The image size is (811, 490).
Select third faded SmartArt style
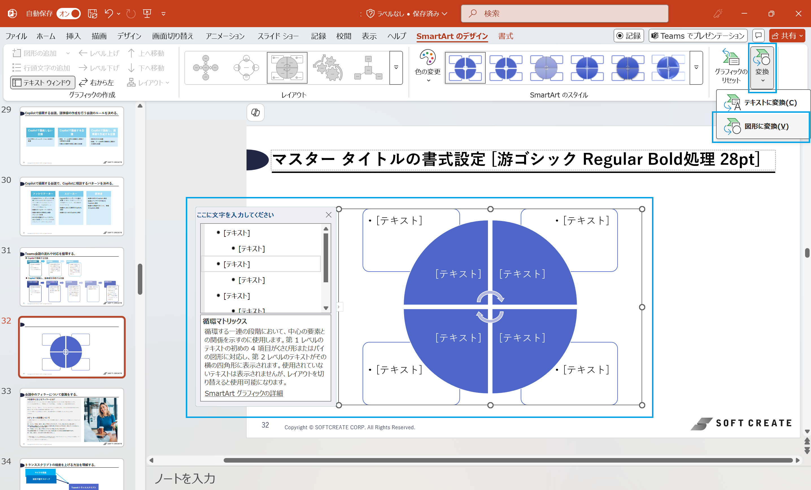tap(546, 68)
